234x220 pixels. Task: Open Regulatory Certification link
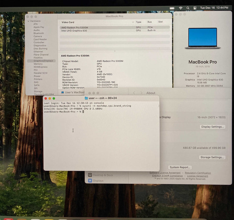click(198, 173)
